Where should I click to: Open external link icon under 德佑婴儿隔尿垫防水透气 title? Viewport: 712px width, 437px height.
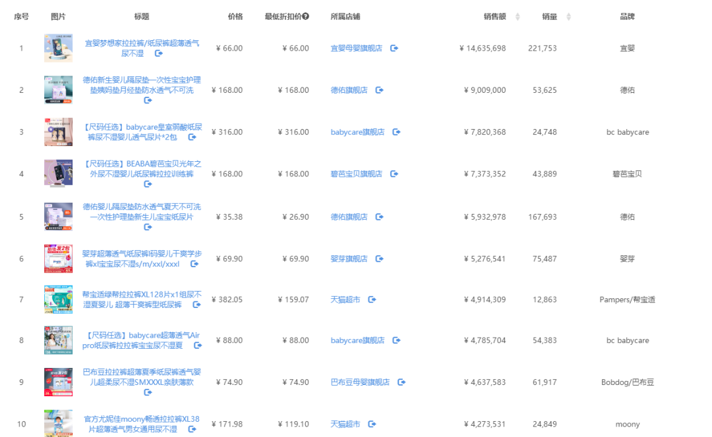tap(148, 227)
